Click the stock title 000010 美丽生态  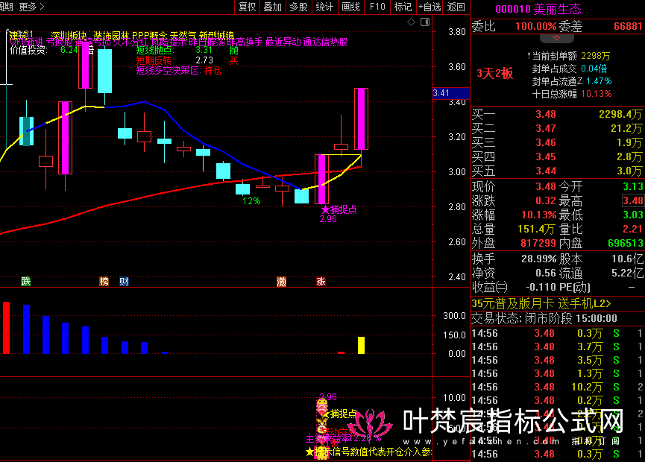[538, 9]
